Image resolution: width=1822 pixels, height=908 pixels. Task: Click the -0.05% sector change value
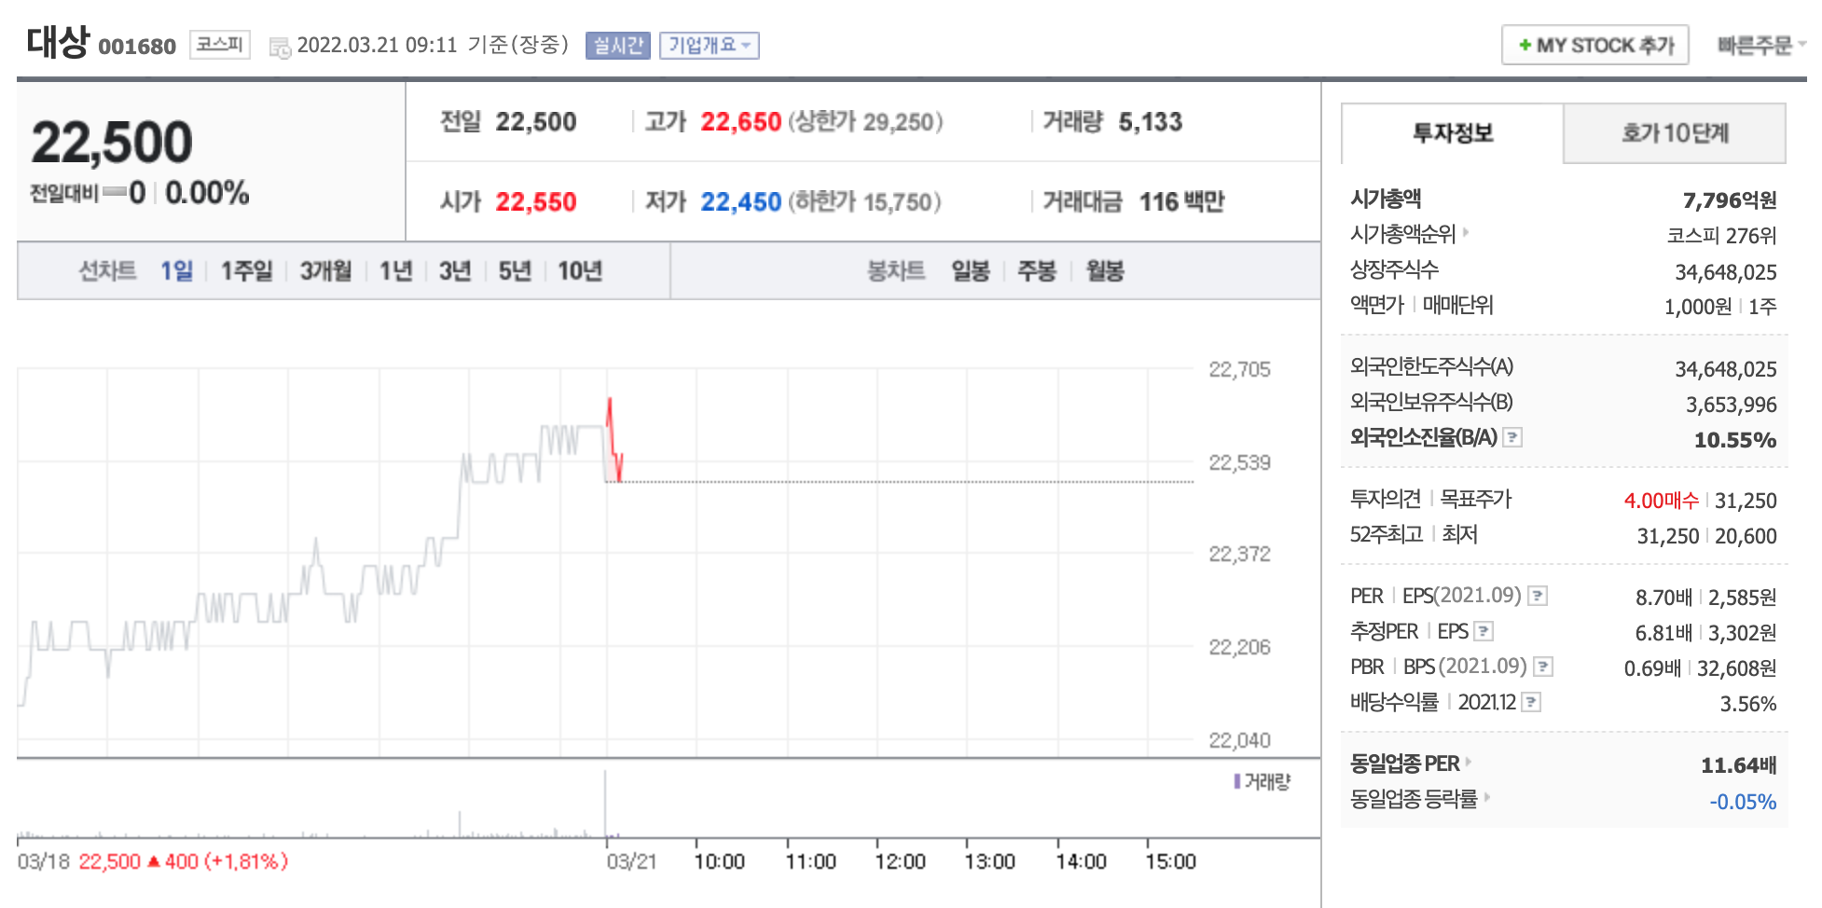[x=1743, y=802]
